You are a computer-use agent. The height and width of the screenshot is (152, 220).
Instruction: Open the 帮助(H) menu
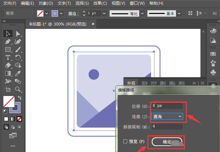point(156,3)
